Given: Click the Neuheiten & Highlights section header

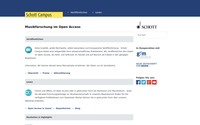Looking at the screenshot, I should click(79, 117).
